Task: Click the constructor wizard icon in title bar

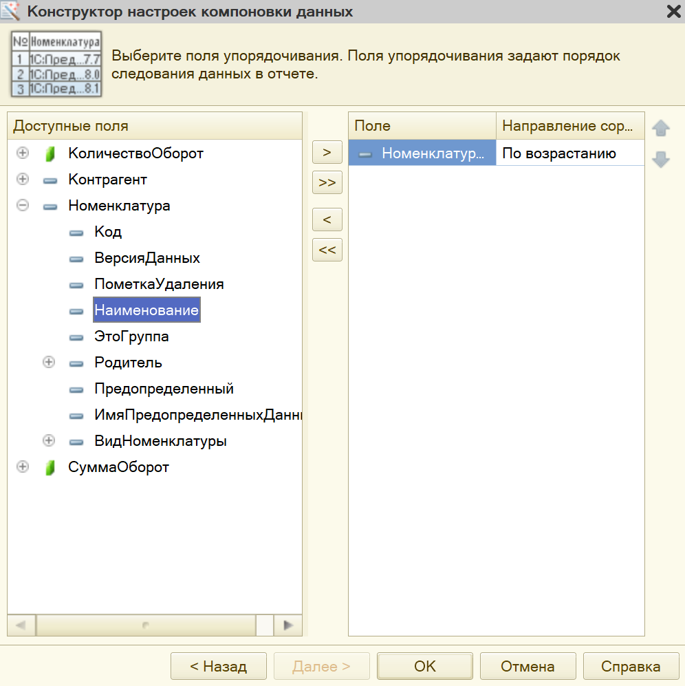Action: coord(10,11)
